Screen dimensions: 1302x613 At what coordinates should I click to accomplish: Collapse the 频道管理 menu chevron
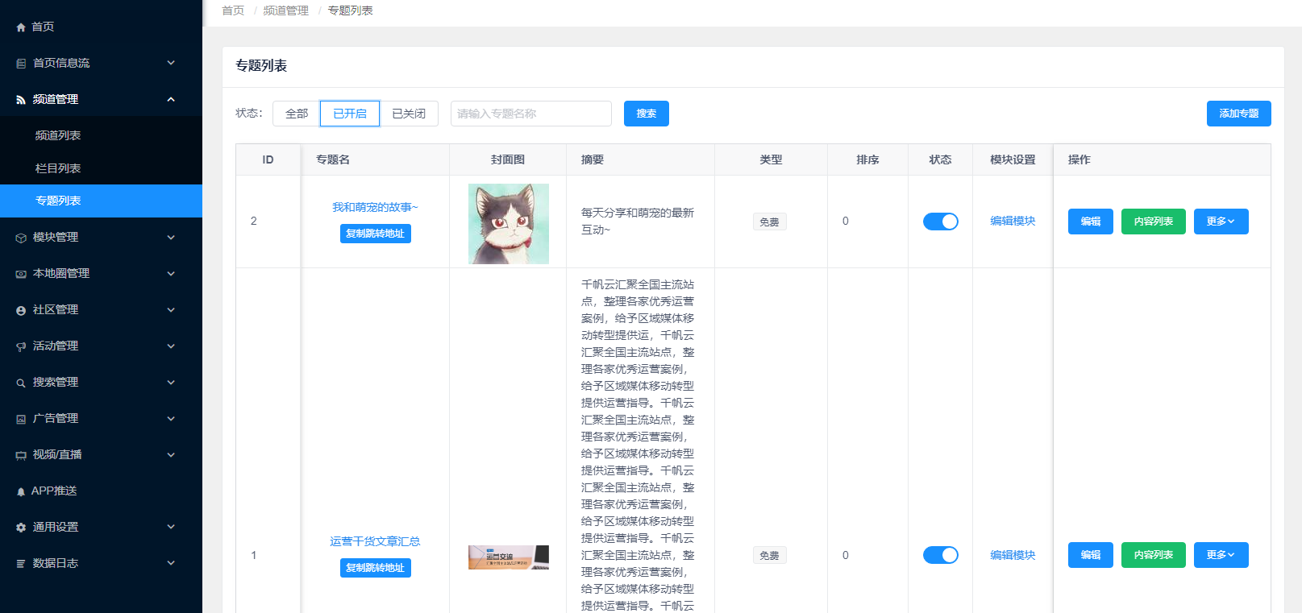click(x=171, y=99)
